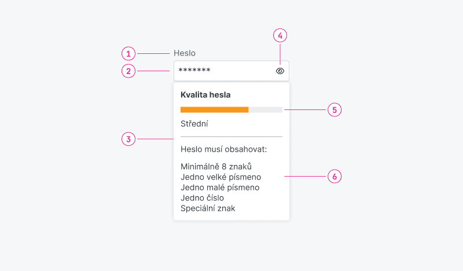Focus the password field with asterisks
The width and height of the screenshot is (463, 271).
coord(223,71)
